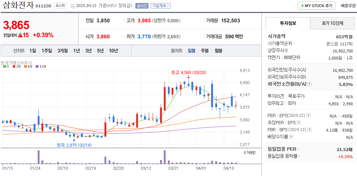Select the 1일 line chart period

pyautogui.click(x=33, y=51)
